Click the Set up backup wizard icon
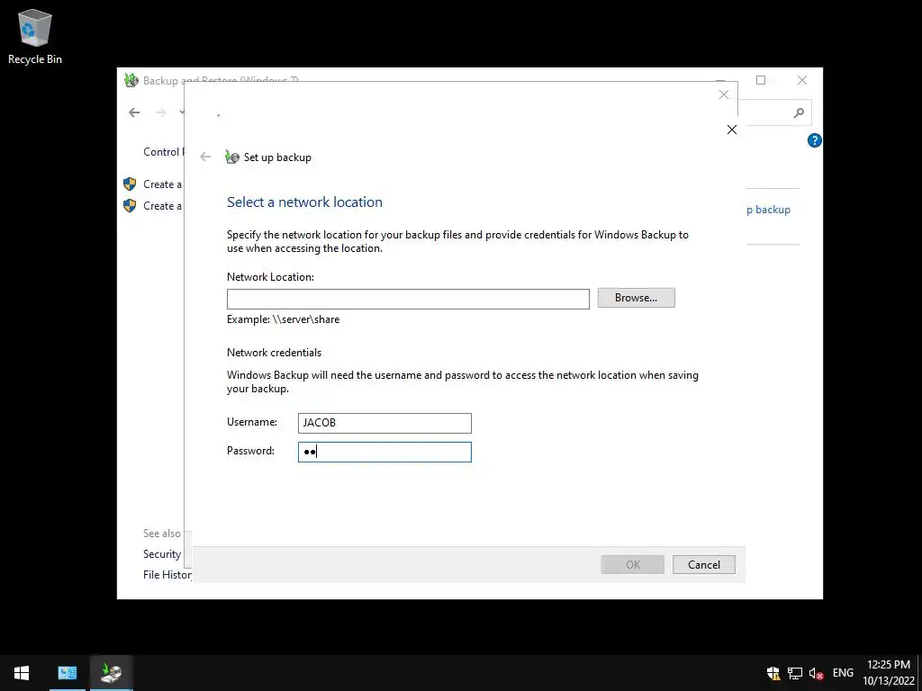Viewport: 922px width, 691px height. (x=232, y=157)
